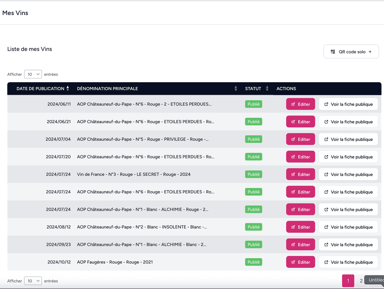384x289 pixels.
Task: Select the edit icon for ETOILES PERDUES dated 2024/06/11
Action: pyautogui.click(x=293, y=104)
